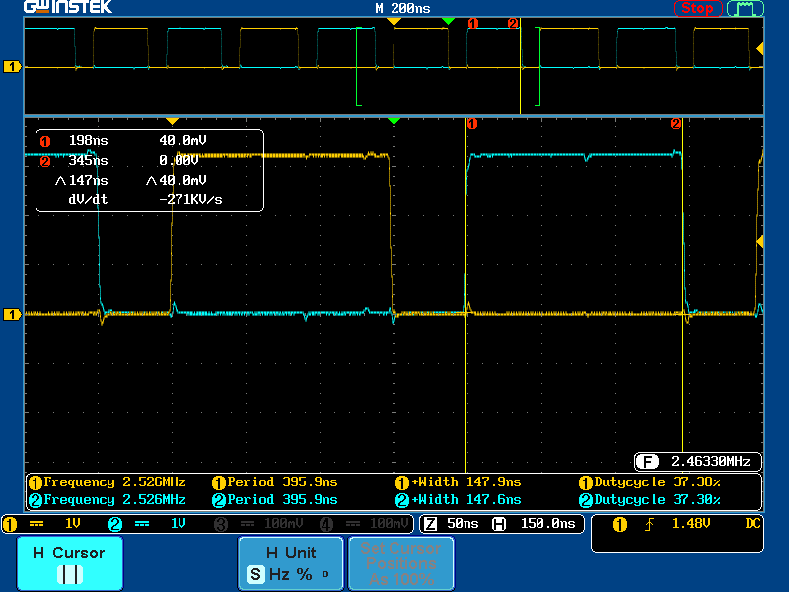The height and width of the screenshot is (592, 789).
Task: Click trigger level value 1.48V
Action: pyautogui.click(x=691, y=524)
